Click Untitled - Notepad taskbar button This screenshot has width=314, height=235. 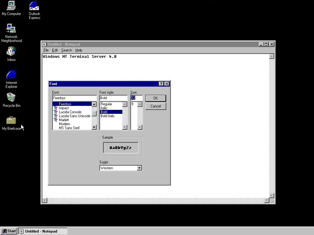coord(43,231)
